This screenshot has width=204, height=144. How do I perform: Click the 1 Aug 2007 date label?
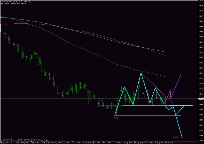(x=128, y=143)
